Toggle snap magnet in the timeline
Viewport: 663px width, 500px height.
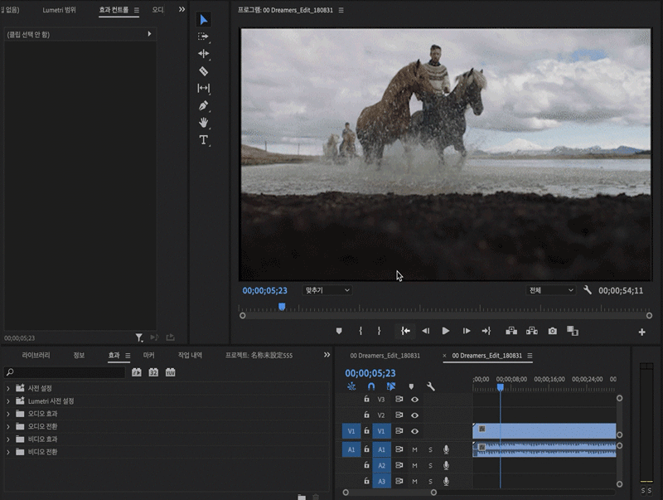[x=371, y=386]
